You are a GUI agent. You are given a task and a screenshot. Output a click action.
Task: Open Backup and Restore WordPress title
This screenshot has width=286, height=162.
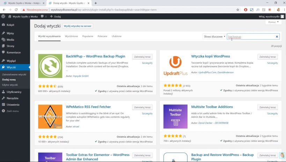[x=222, y=157]
